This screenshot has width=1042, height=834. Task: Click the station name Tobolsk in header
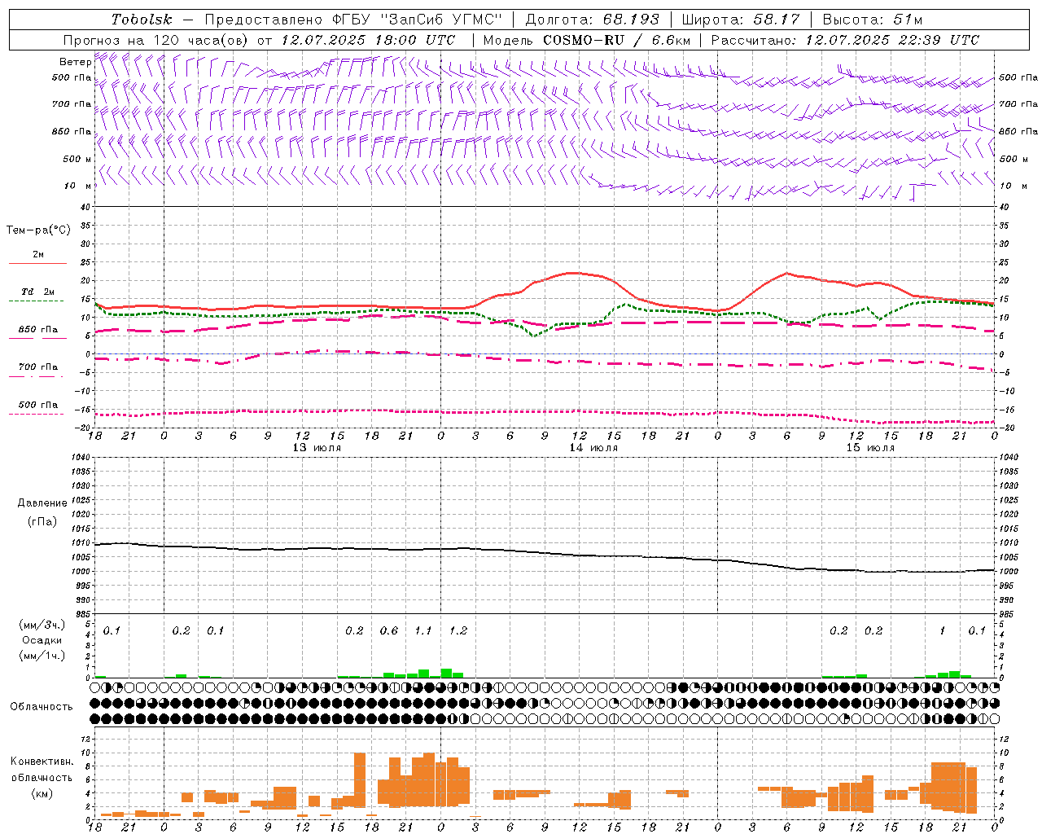tap(142, 20)
